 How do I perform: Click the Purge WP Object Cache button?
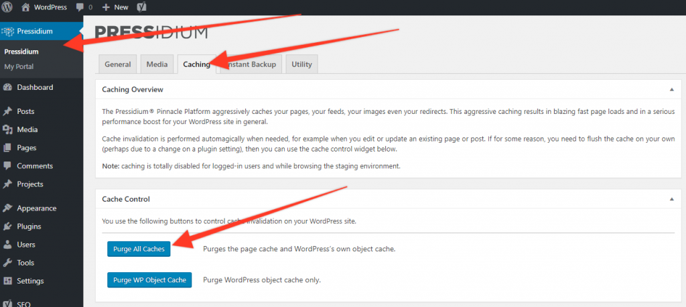(x=149, y=280)
